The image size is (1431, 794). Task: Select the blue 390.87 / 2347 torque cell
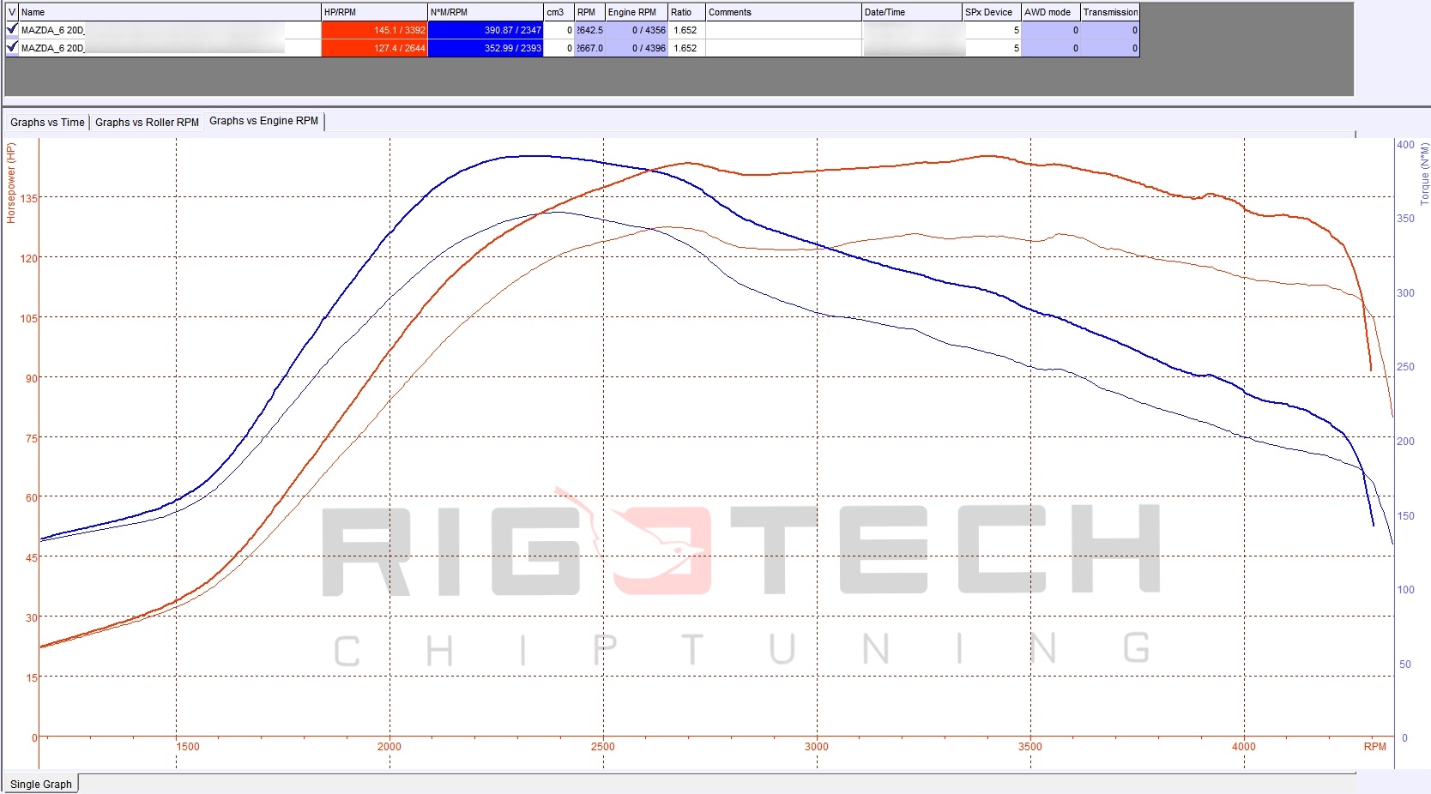[486, 30]
